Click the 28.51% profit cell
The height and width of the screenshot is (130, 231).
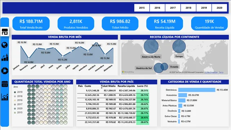(143, 91)
